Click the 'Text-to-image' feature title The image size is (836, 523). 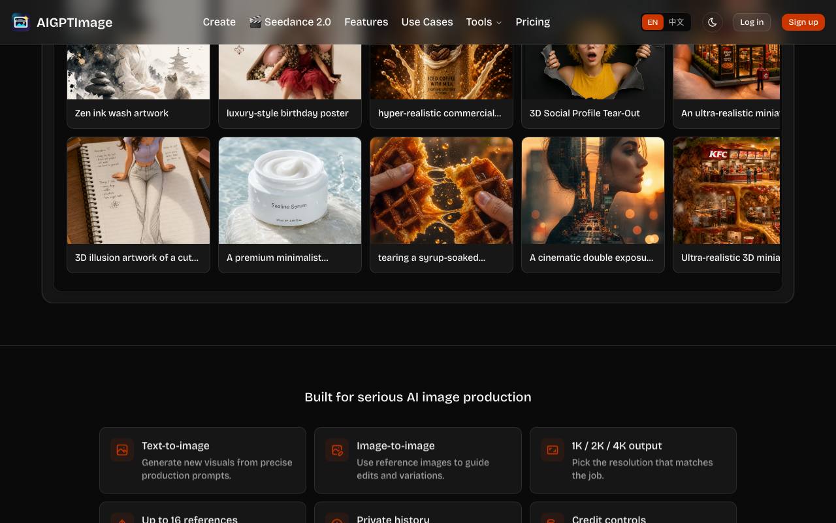coord(176,446)
